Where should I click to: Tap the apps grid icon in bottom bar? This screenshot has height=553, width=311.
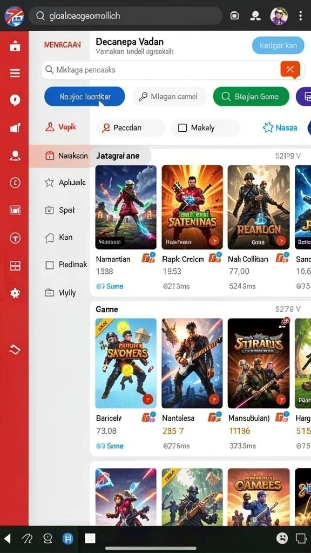[90, 538]
